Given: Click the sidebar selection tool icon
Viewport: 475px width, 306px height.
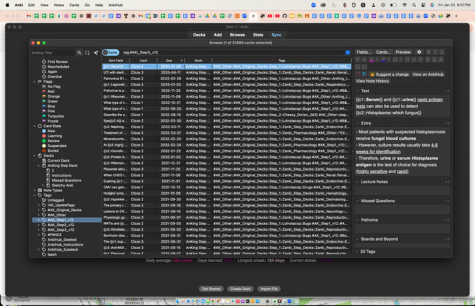Looking at the screenshot, I should pos(87,53).
